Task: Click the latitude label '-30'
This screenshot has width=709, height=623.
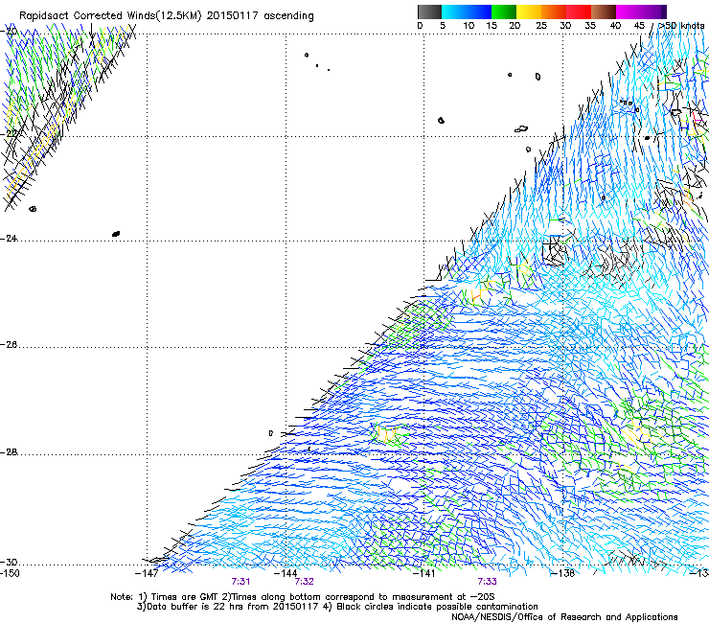Action: 9,563
